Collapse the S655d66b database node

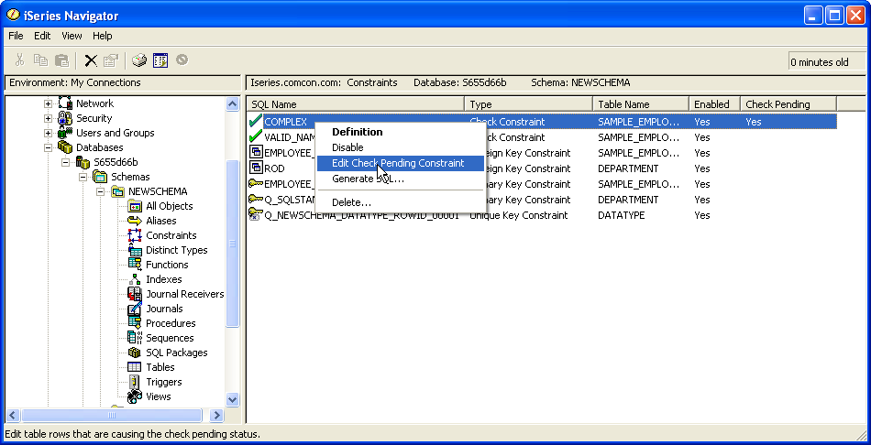pos(65,163)
